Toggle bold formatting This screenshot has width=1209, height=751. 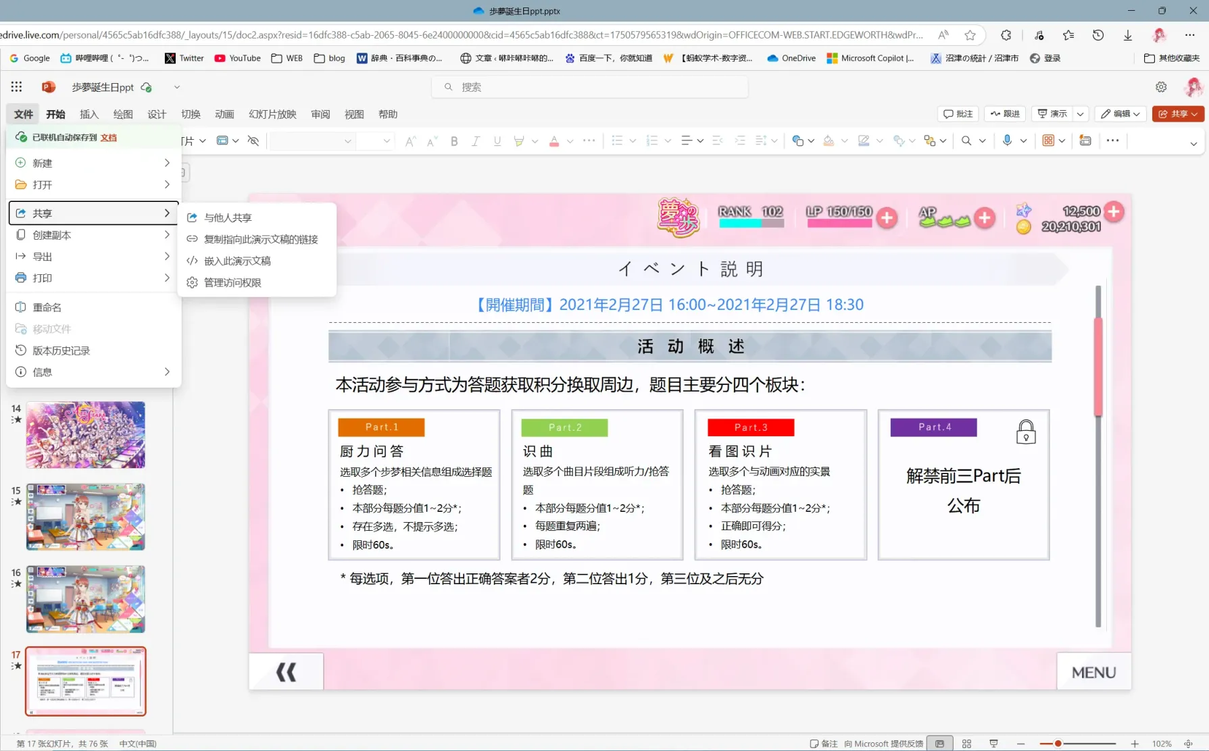coord(454,140)
